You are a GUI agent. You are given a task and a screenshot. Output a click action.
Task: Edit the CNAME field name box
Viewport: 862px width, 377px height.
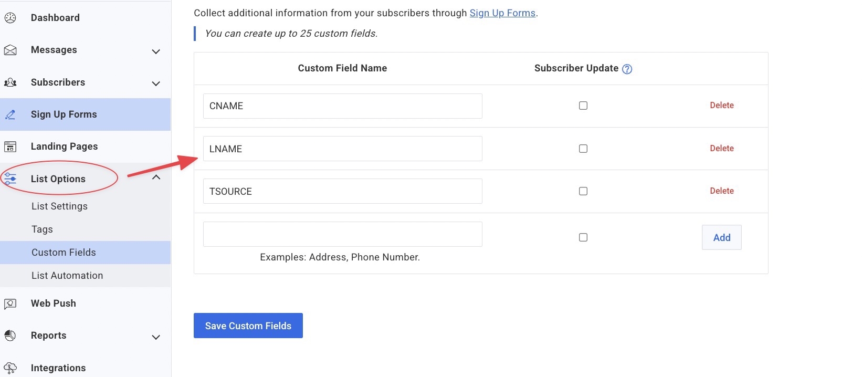(x=343, y=106)
